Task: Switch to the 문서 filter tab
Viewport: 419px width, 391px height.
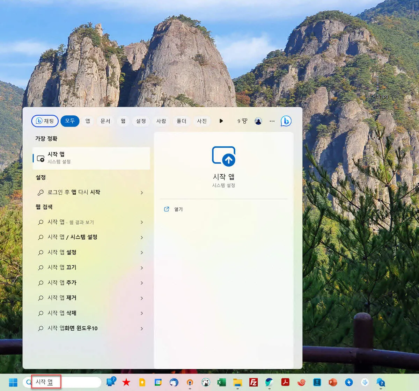Action: point(105,121)
